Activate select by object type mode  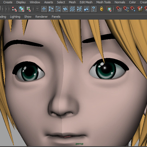pos(22,9)
